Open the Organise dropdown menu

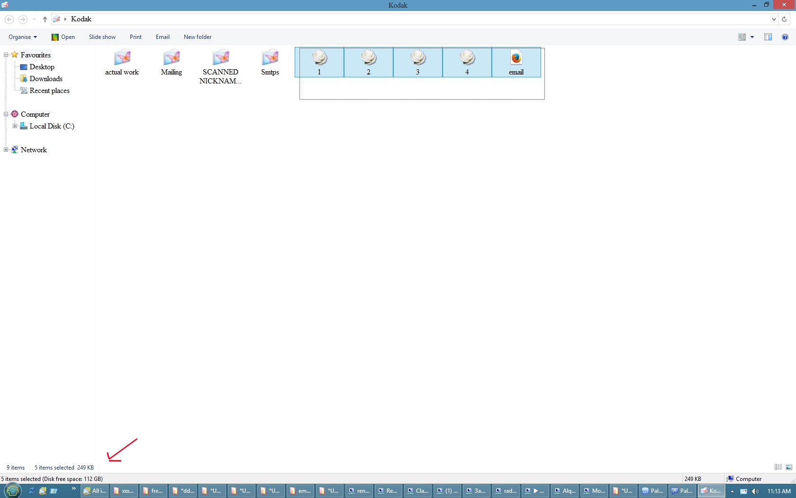point(22,37)
